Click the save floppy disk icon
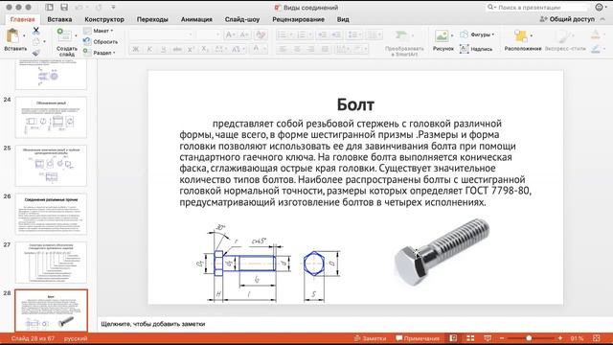Screen dimensions: 613x345 pos(64,7)
